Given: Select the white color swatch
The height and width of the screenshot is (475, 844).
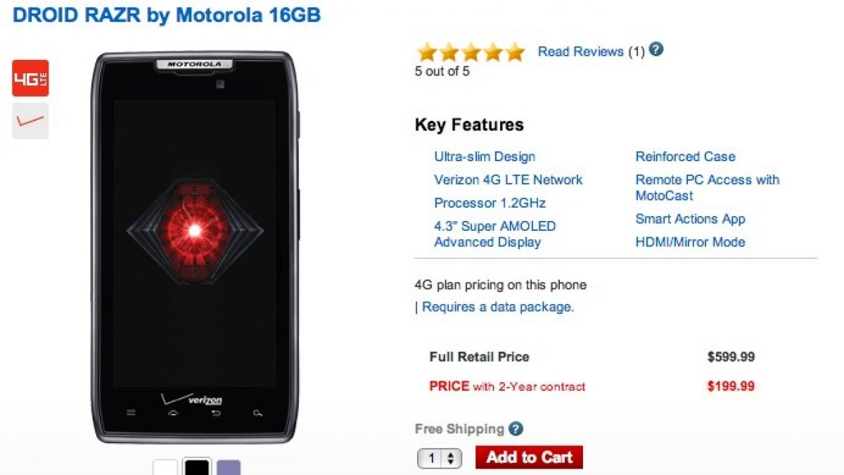Looking at the screenshot, I should 166,467.
